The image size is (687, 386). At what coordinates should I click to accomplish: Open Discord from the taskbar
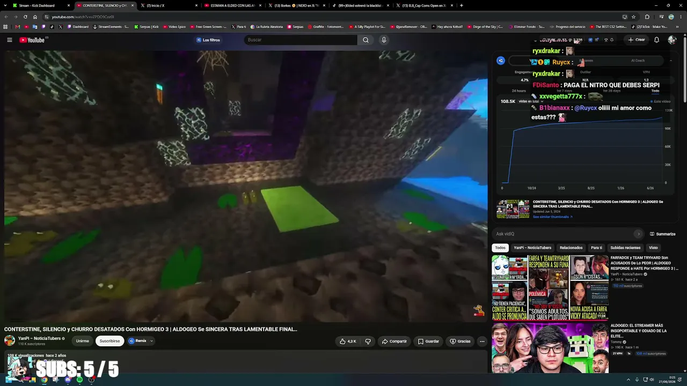tap(68, 380)
